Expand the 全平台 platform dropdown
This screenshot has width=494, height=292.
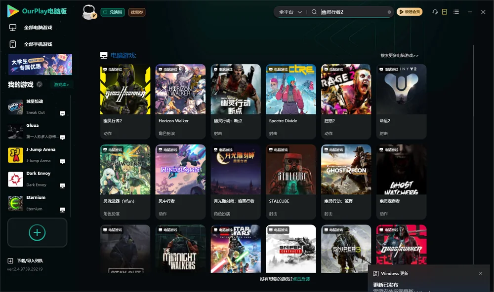(290, 12)
